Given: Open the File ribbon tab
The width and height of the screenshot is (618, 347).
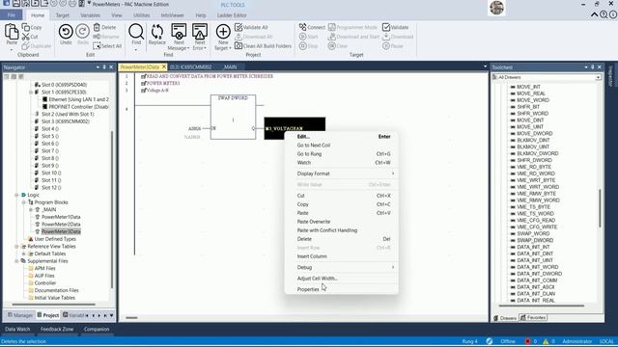Looking at the screenshot, I should tap(12, 15).
